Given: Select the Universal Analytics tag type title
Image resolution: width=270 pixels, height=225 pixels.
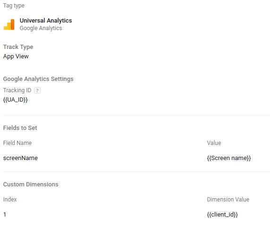Looking at the screenshot, I should pyautogui.click(x=46, y=21).
